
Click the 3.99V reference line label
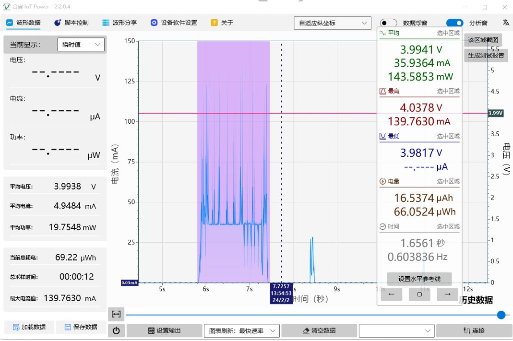(x=495, y=113)
